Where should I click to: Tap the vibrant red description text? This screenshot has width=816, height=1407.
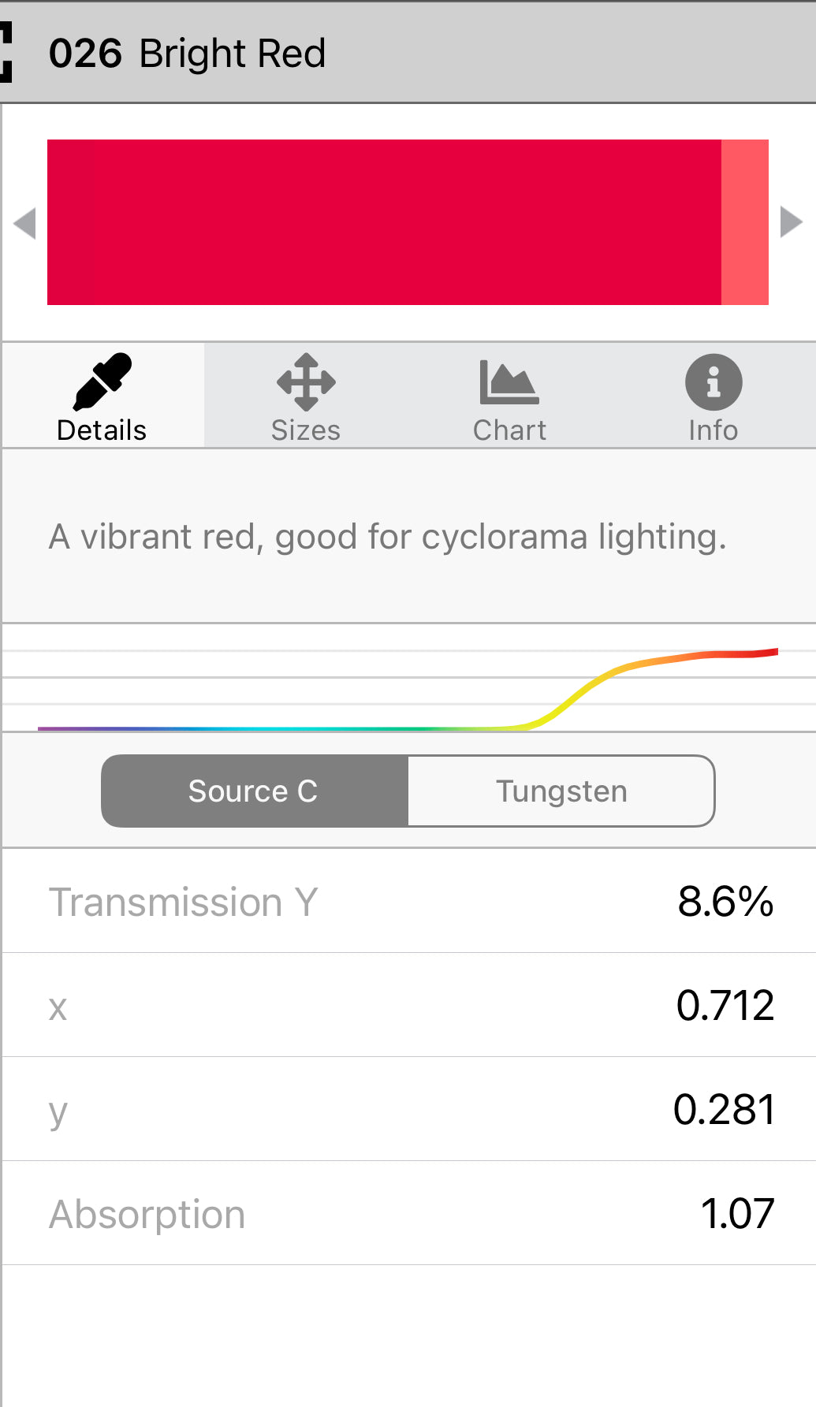[387, 537]
